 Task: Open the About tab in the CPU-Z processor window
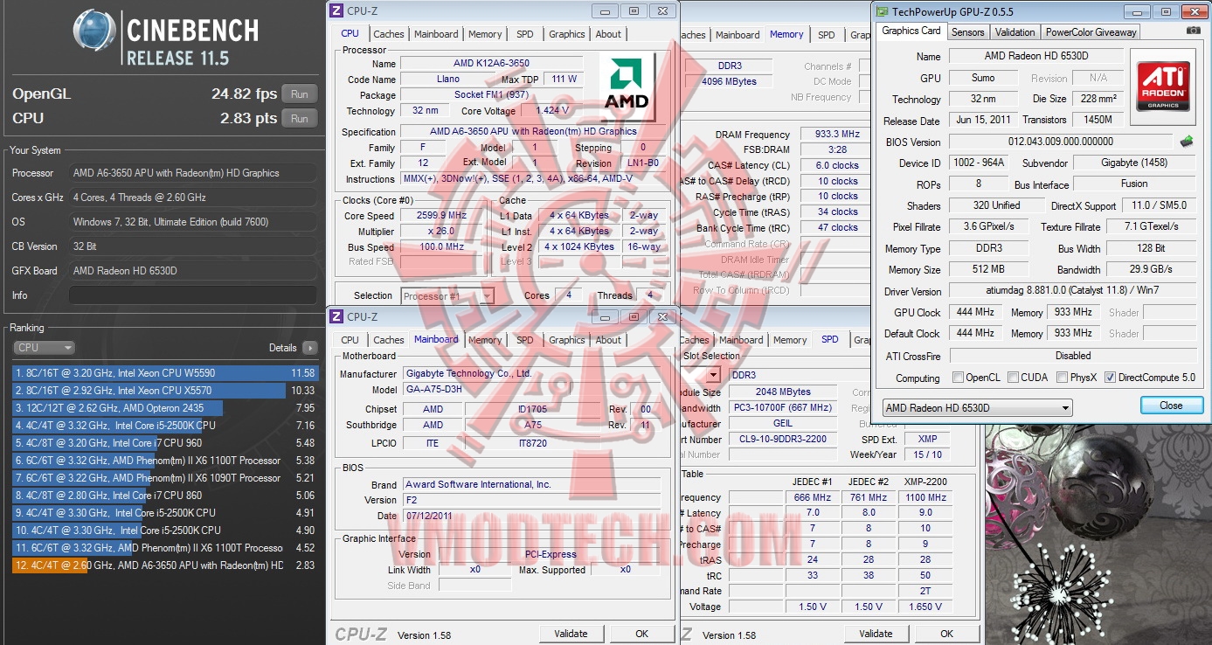pos(609,34)
